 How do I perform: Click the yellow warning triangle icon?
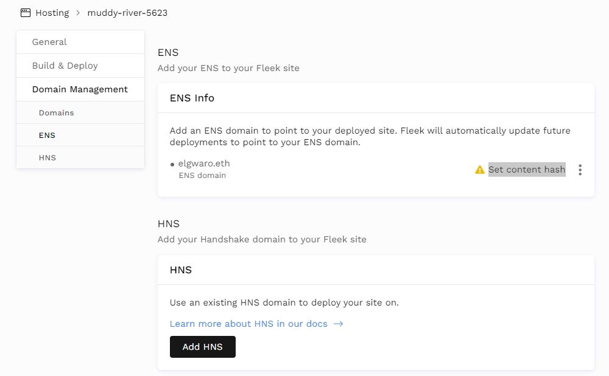[480, 170]
